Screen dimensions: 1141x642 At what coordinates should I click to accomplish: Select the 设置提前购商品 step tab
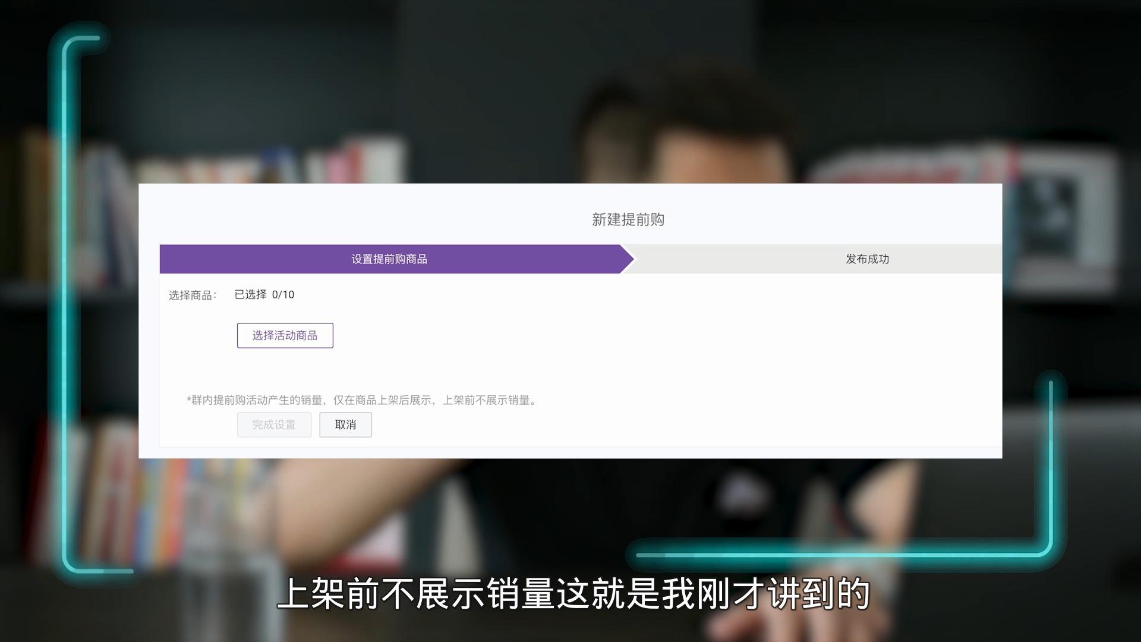click(x=389, y=259)
